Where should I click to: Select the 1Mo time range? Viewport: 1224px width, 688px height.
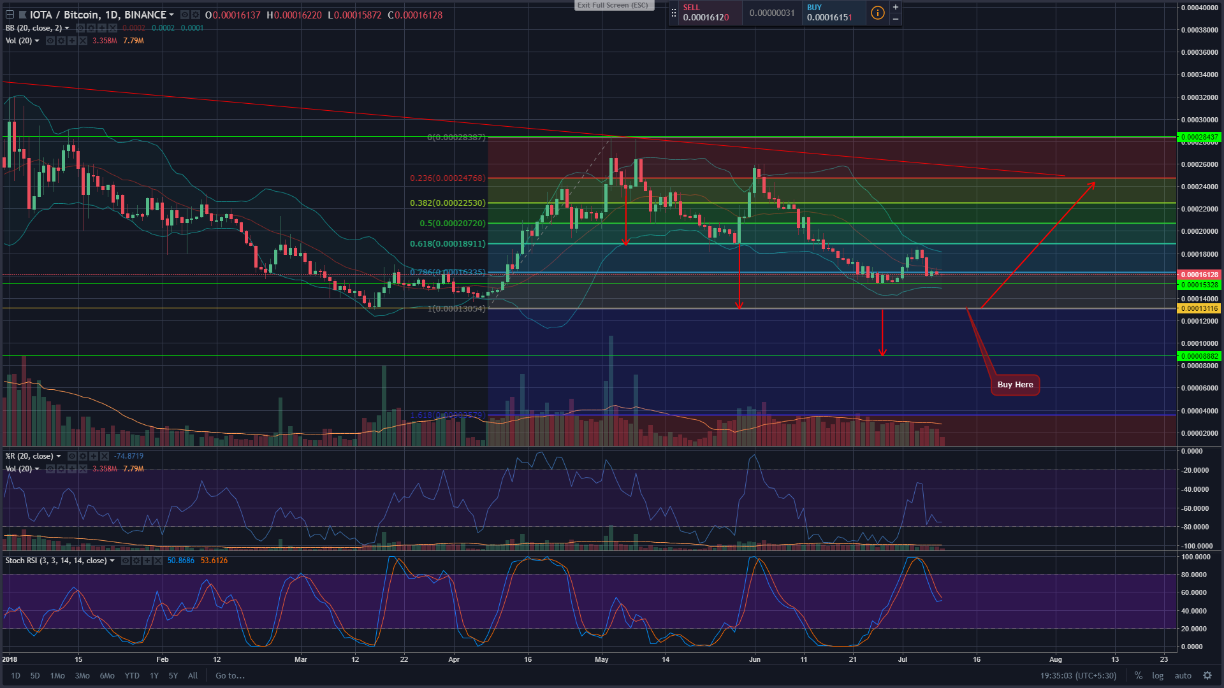(x=57, y=676)
